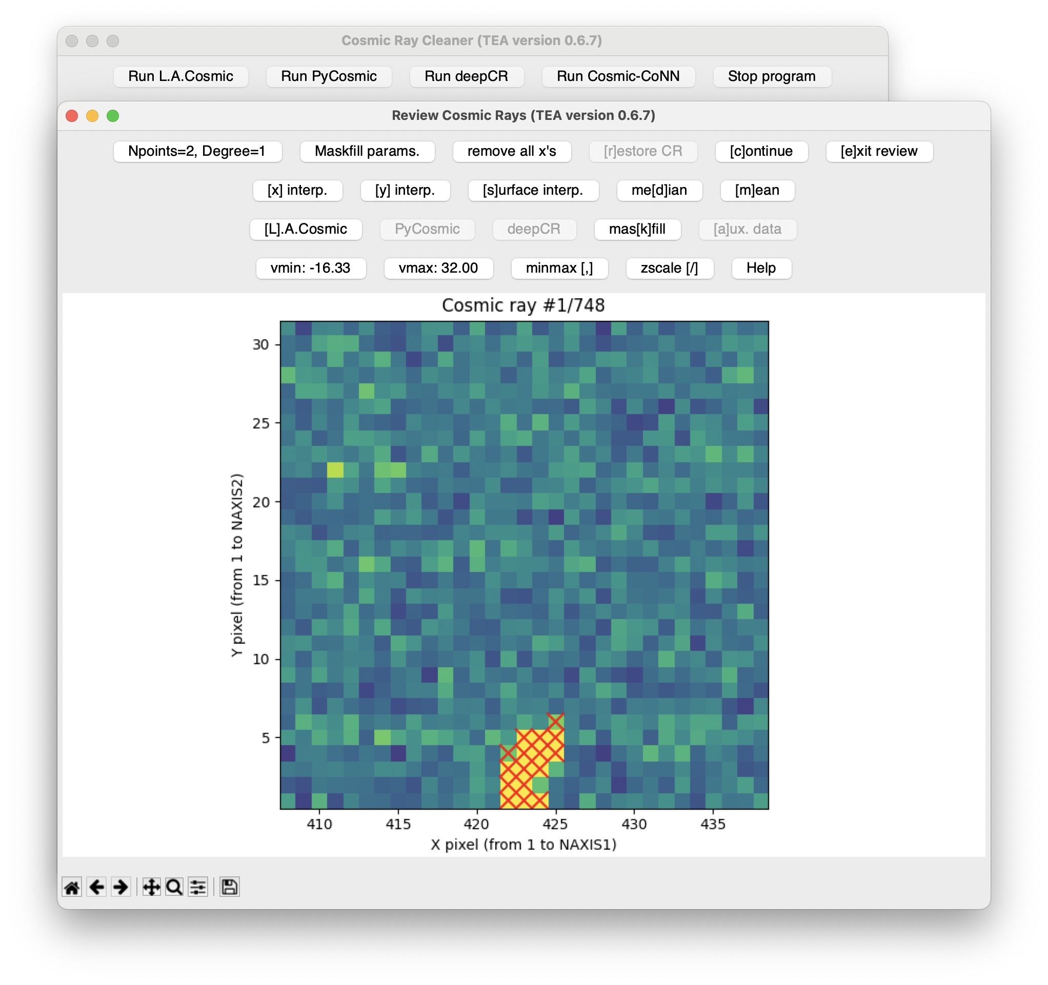Open the subplot configuration sliders icon
Image resolution: width=1048 pixels, height=985 pixels.
tap(198, 887)
